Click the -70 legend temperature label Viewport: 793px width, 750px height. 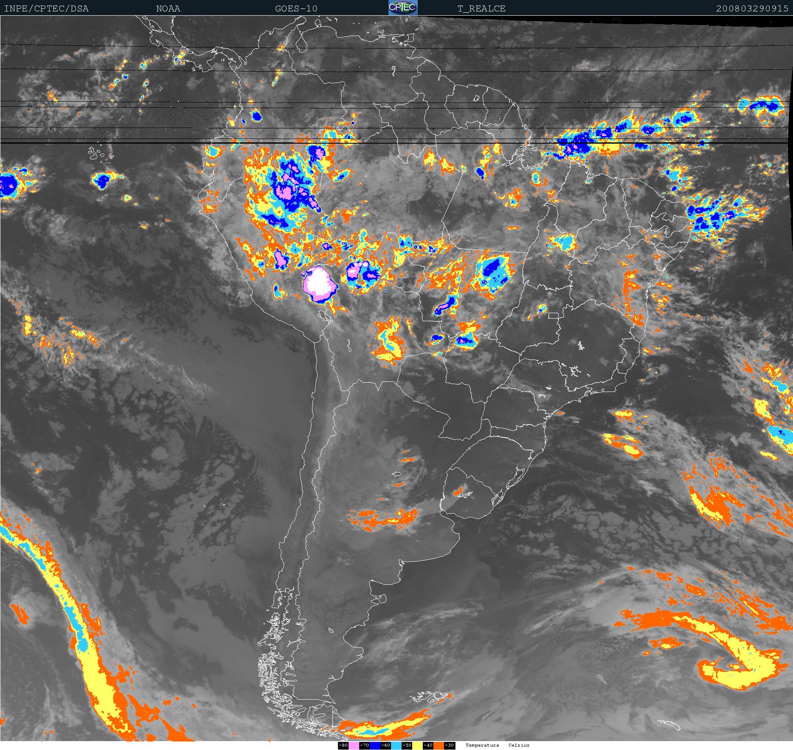pyautogui.click(x=364, y=745)
